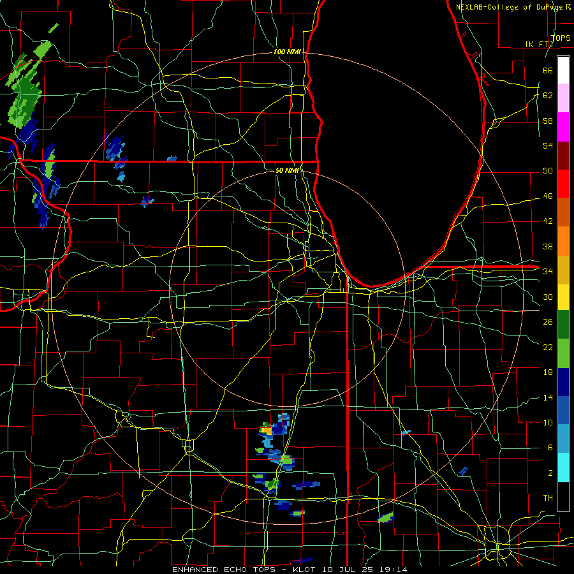Click the legend value "46"
The height and width of the screenshot is (574, 574).
[548, 196]
